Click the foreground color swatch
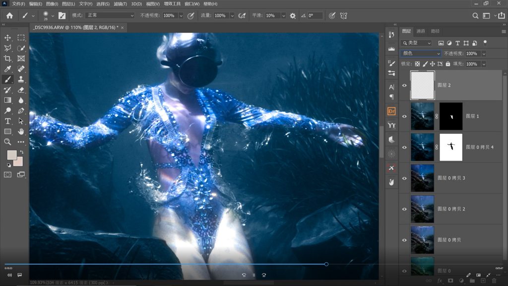This screenshot has height=286, width=508. [11, 155]
